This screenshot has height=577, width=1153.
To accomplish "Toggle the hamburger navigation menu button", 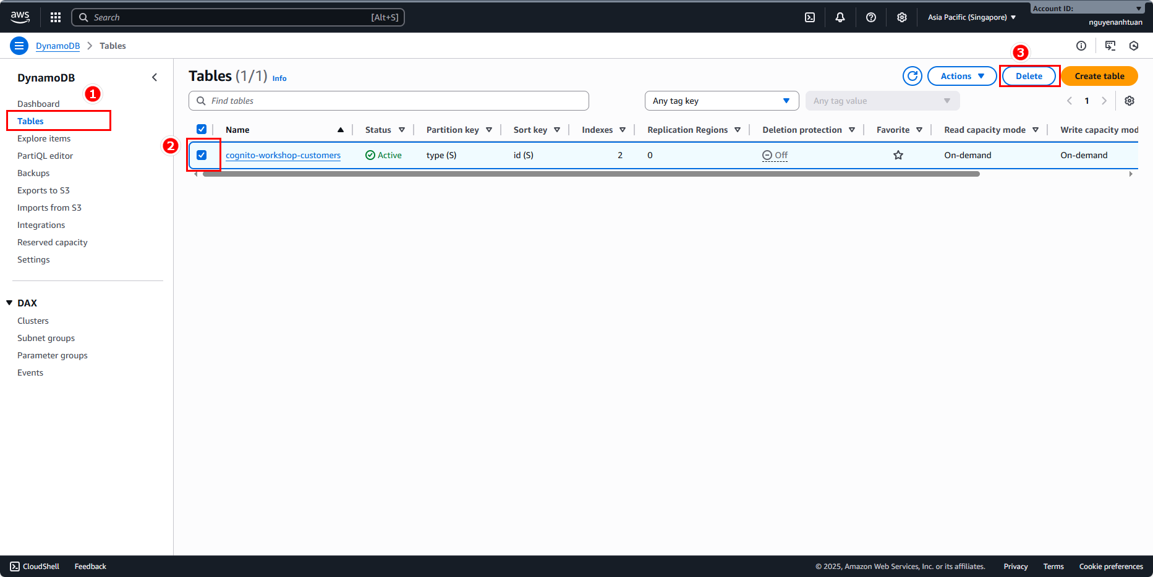I will coord(19,46).
